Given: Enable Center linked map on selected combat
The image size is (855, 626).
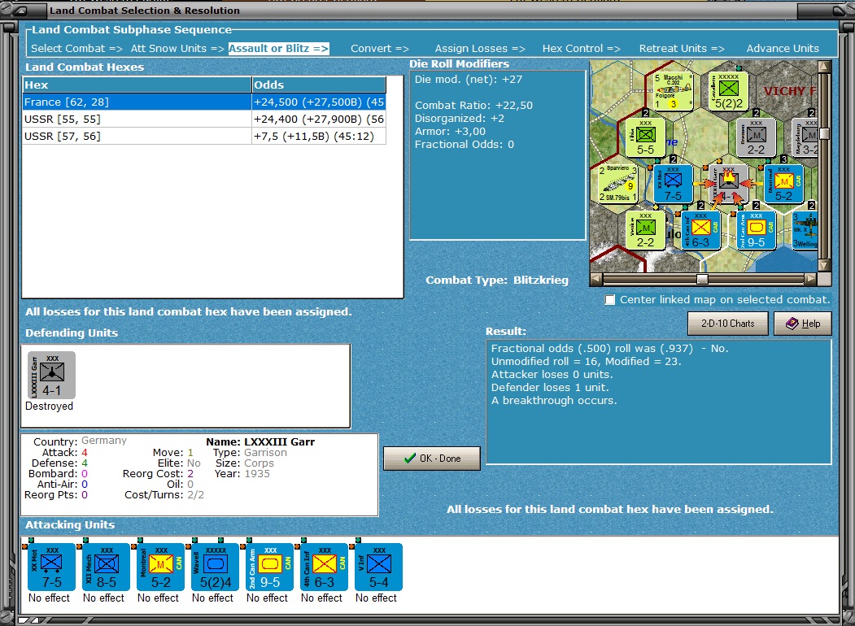Looking at the screenshot, I should tap(610, 299).
